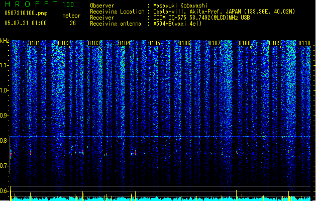Click the 0109 time marker
The image size is (316, 201).
[x=275, y=43]
